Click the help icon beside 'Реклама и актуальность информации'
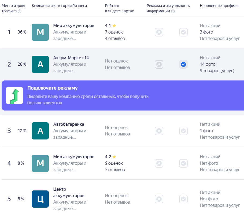The width and height of the screenshot is (244, 217). [x=173, y=11]
